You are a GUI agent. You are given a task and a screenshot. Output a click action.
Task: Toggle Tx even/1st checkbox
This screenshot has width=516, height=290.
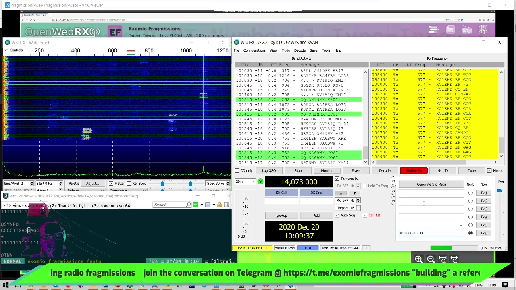tap(337, 179)
